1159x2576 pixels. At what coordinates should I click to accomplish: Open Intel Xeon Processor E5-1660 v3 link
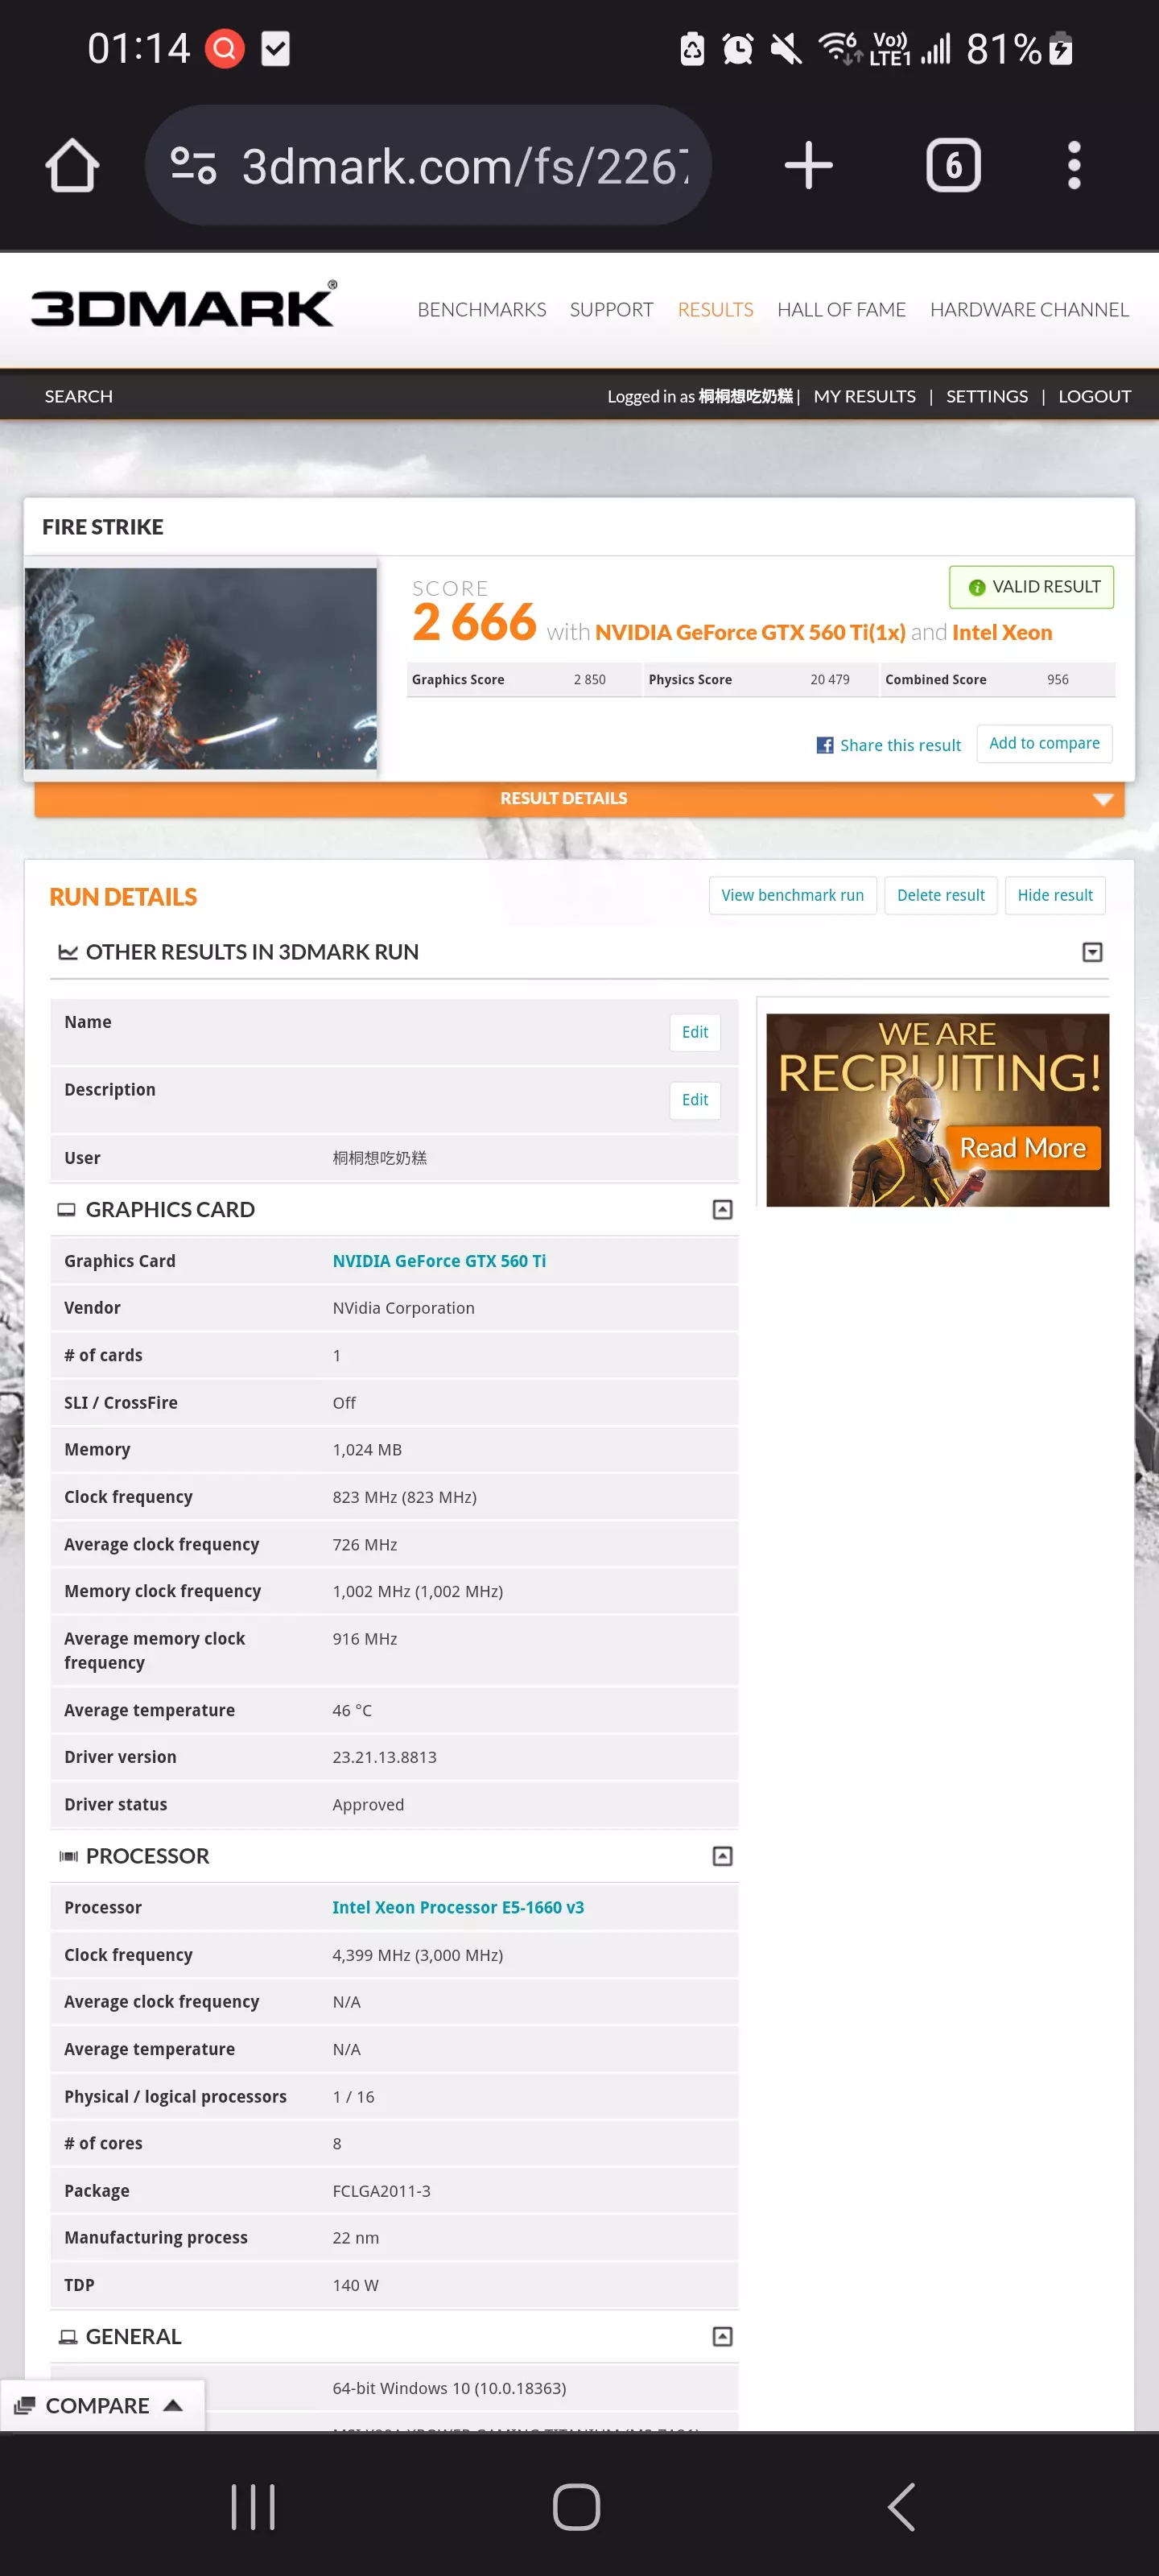coord(458,1907)
